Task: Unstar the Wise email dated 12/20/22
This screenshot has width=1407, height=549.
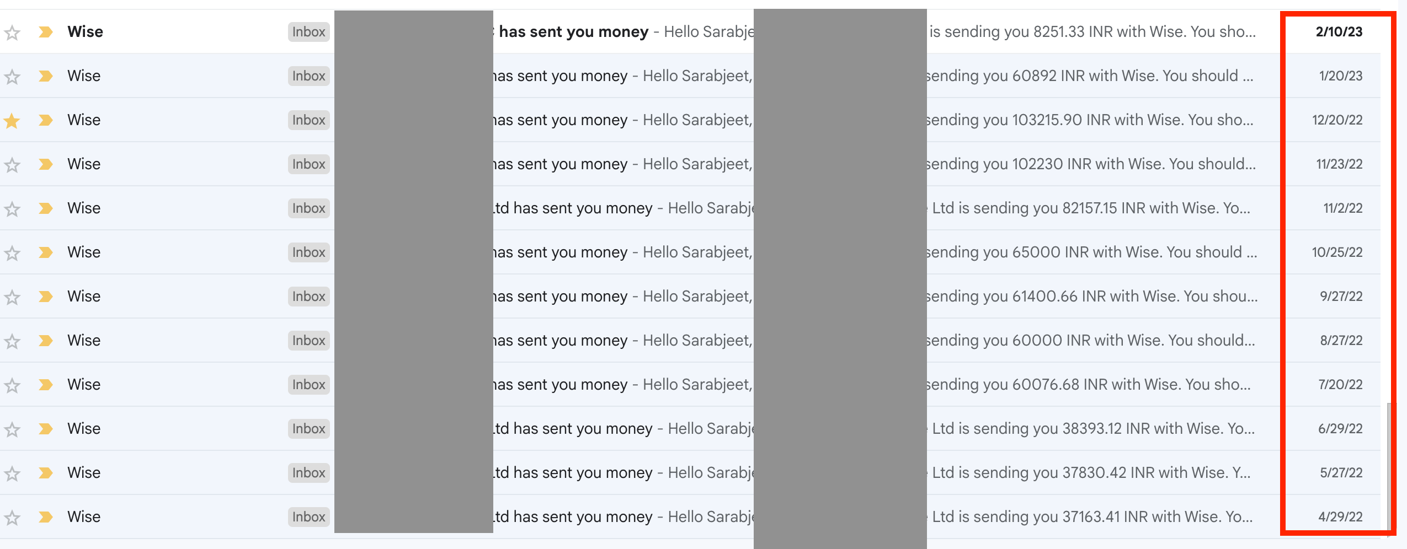Action: pos(12,120)
